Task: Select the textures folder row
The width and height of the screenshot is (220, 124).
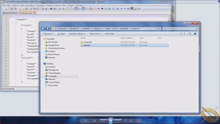Action: pos(124,45)
